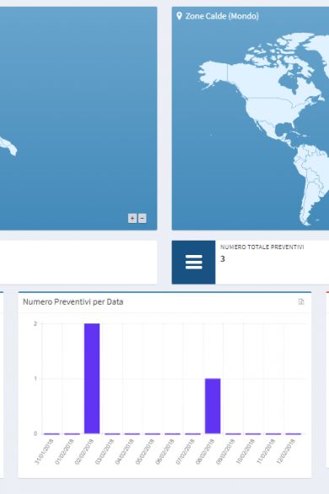
Task: Click the 12/02/2018 date axis label
Action: (286, 452)
